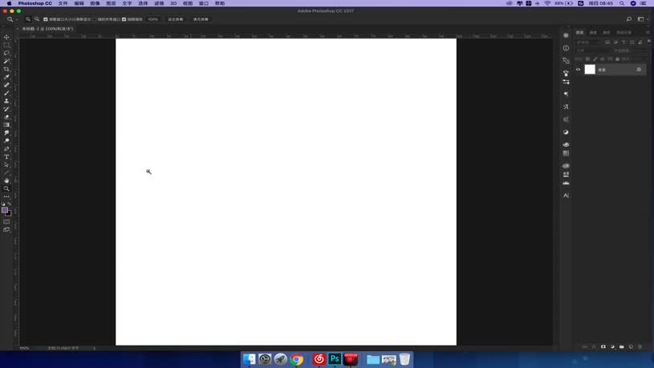The height and width of the screenshot is (368, 654).
Task: Click the 100% zoom button
Action: pyautogui.click(x=153, y=19)
